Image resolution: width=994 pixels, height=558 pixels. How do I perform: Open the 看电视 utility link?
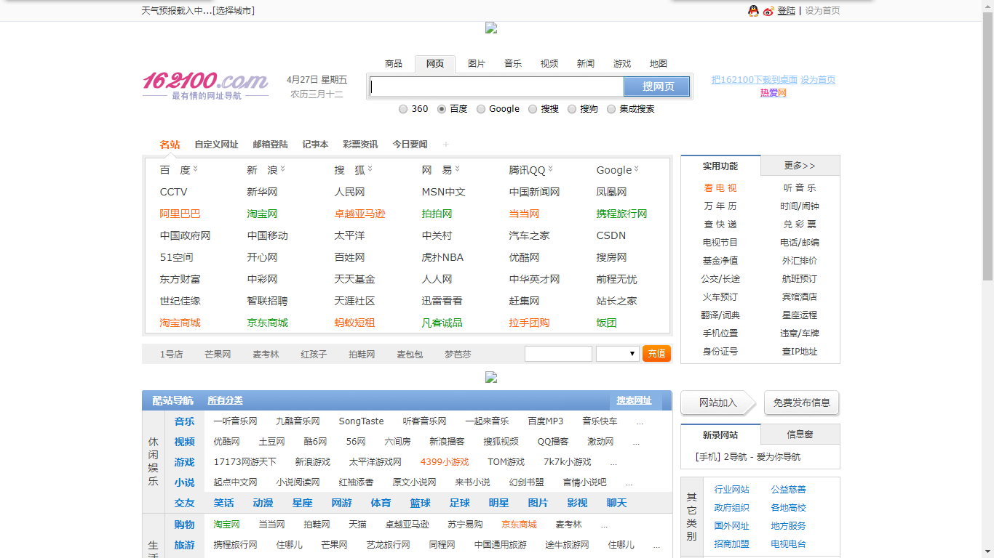click(x=720, y=188)
